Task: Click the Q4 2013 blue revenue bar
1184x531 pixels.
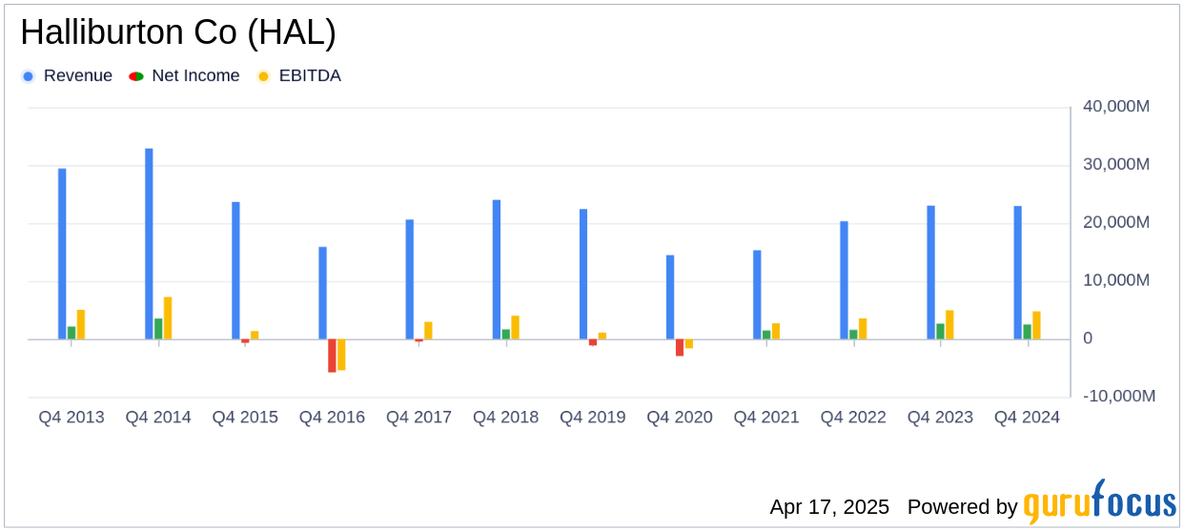Action: click(x=62, y=254)
